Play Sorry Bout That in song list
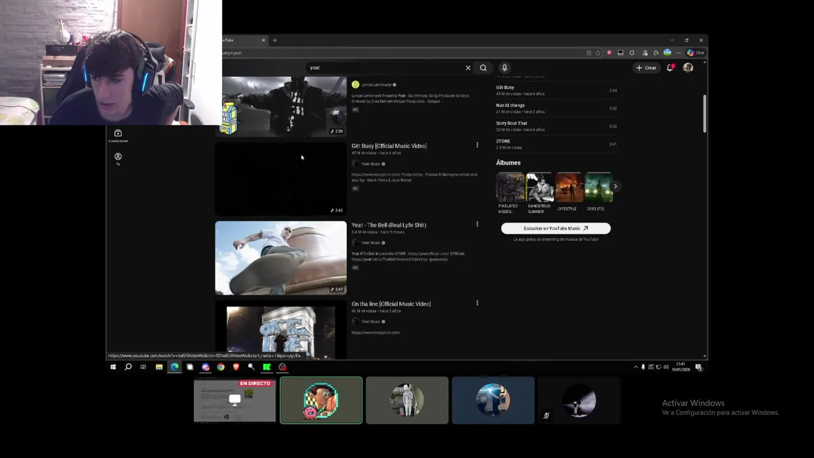814x458 pixels. [556, 126]
